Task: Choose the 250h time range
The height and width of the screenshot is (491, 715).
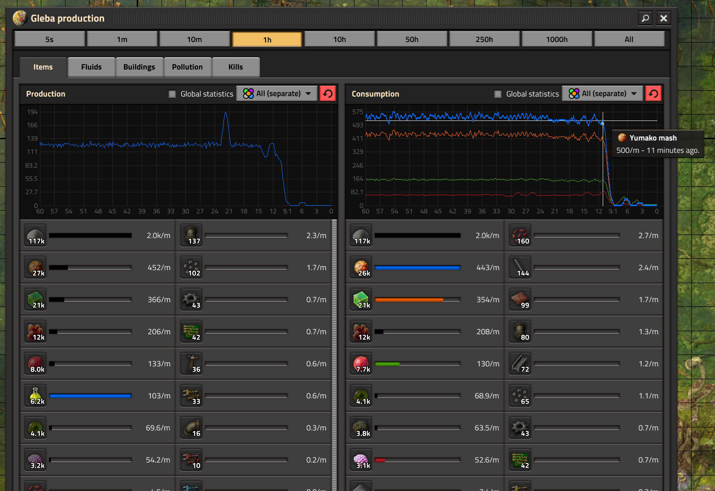Action: pyautogui.click(x=484, y=39)
